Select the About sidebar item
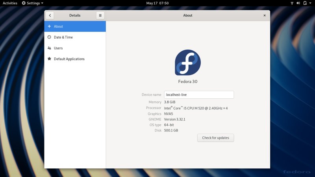This screenshot has height=177, width=315. (x=75, y=26)
